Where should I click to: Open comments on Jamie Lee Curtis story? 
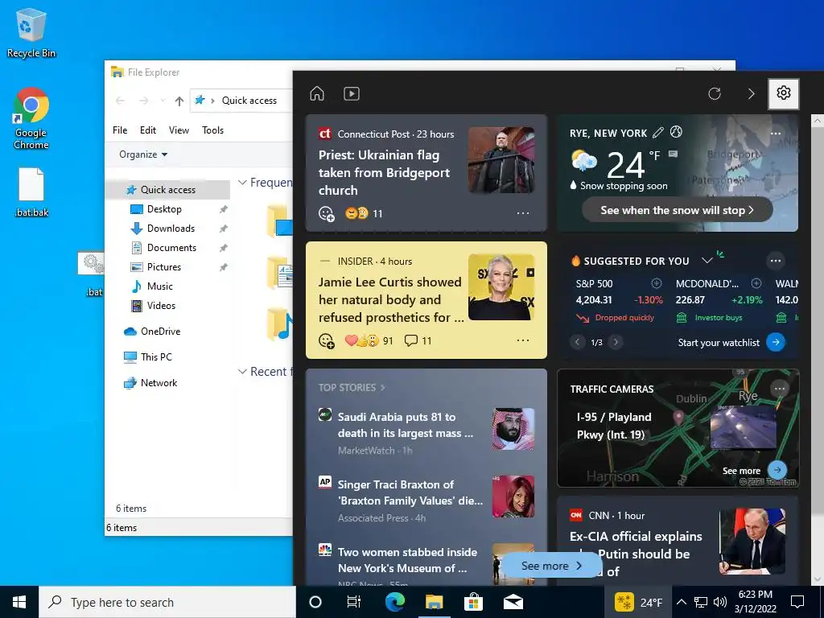[x=418, y=340]
